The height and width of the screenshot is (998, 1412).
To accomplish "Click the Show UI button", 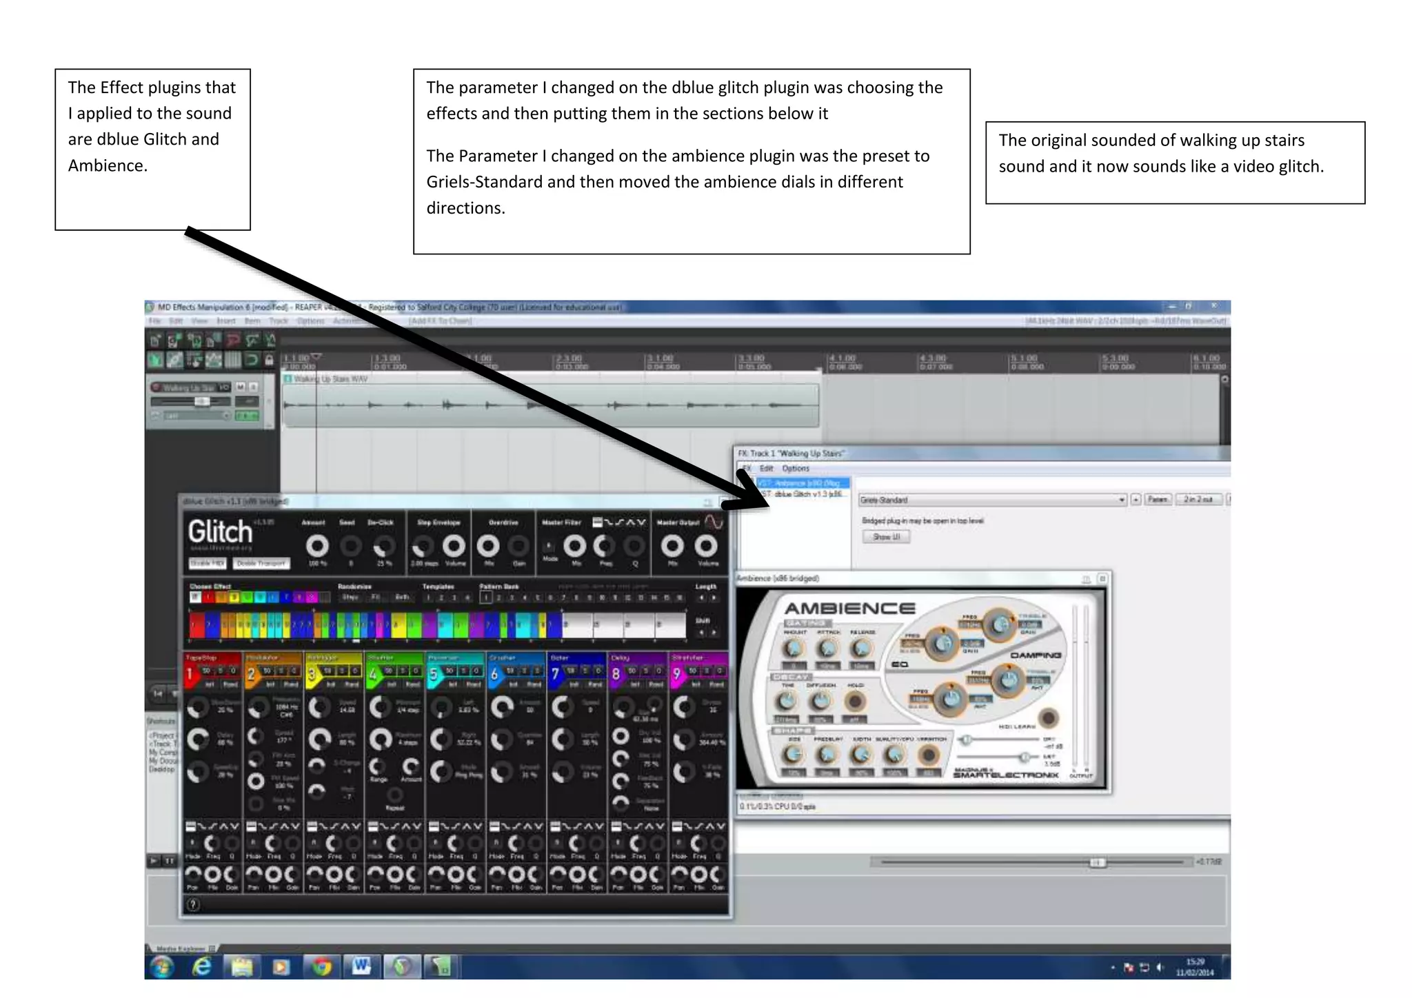I will coord(886,536).
